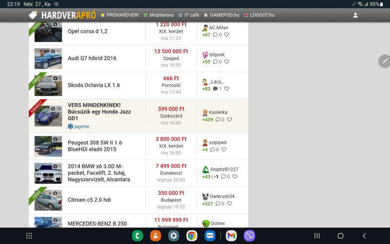Click the +227 rating of Darkrush34

pos(208,203)
